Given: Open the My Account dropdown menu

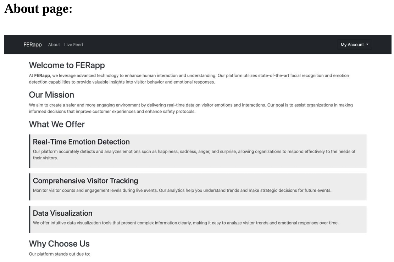Looking at the screenshot, I should 354,45.
